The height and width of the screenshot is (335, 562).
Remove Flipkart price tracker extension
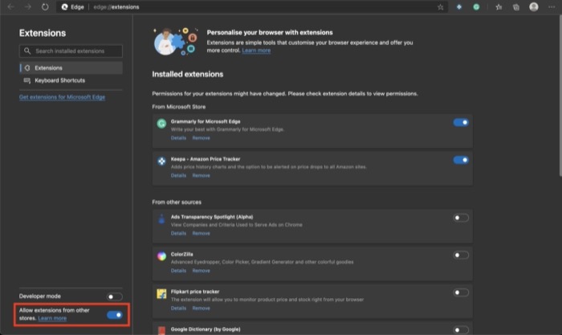[201, 308]
